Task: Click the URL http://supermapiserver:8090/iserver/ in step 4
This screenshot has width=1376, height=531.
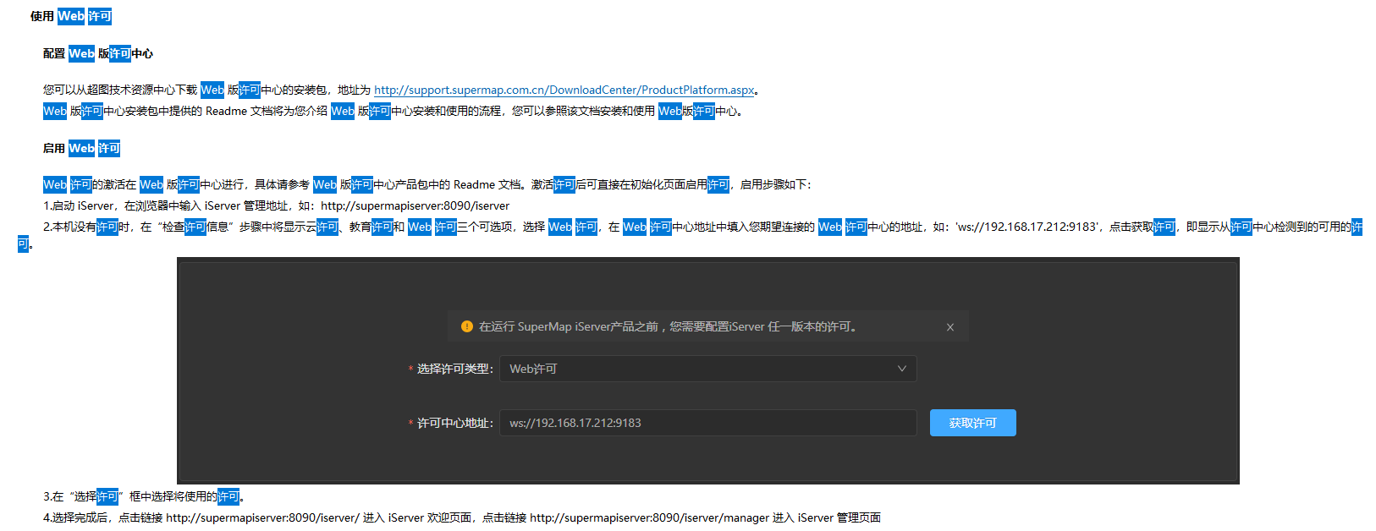Action: coord(262,517)
